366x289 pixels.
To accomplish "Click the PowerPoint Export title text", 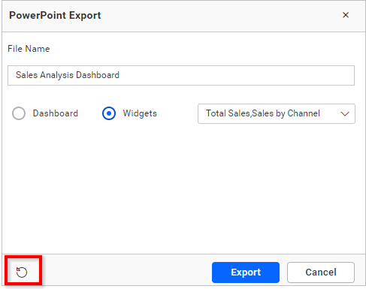I will [55, 16].
